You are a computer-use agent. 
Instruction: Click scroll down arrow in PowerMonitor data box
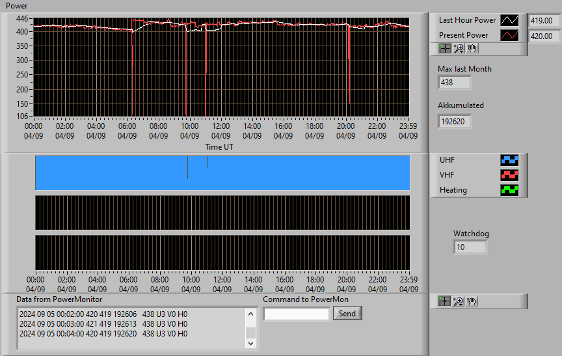point(250,344)
